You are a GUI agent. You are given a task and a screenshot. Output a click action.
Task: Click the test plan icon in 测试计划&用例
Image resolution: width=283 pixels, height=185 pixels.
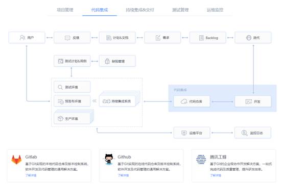point(60,61)
